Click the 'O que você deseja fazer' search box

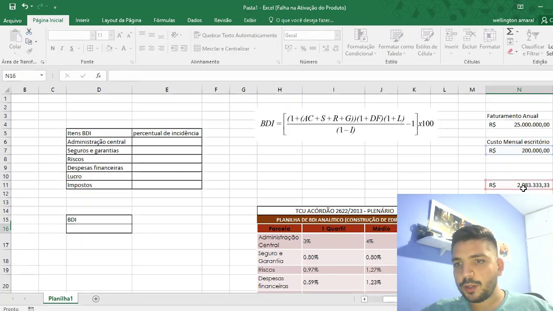301,20
